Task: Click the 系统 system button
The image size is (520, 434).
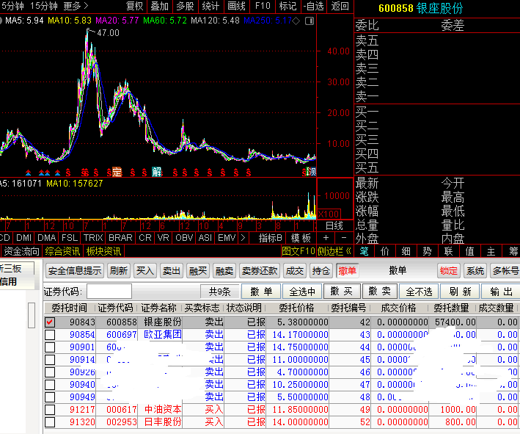Action: tap(475, 271)
